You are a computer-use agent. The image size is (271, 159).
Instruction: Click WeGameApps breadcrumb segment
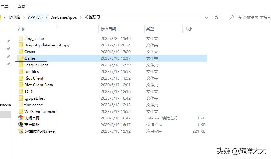pyautogui.click(x=64, y=17)
